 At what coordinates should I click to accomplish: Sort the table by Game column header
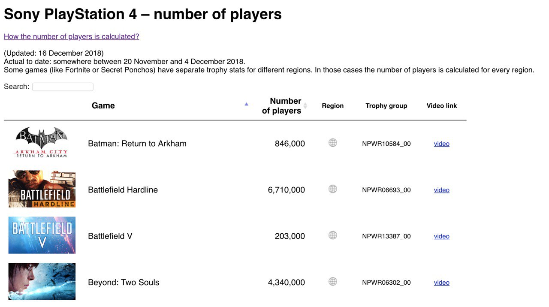click(103, 105)
